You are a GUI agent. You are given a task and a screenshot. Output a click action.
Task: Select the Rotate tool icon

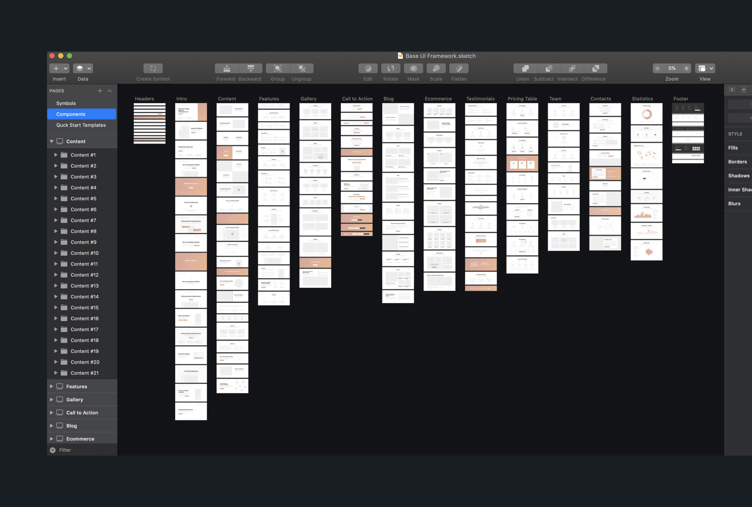coord(390,69)
